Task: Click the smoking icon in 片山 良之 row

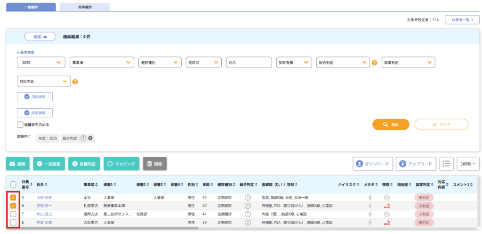Action: tap(386, 214)
